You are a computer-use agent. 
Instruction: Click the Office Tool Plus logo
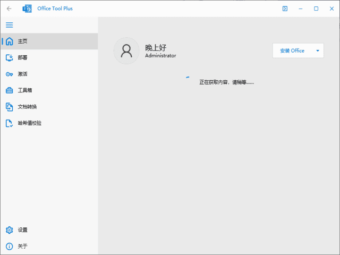[x=27, y=8]
